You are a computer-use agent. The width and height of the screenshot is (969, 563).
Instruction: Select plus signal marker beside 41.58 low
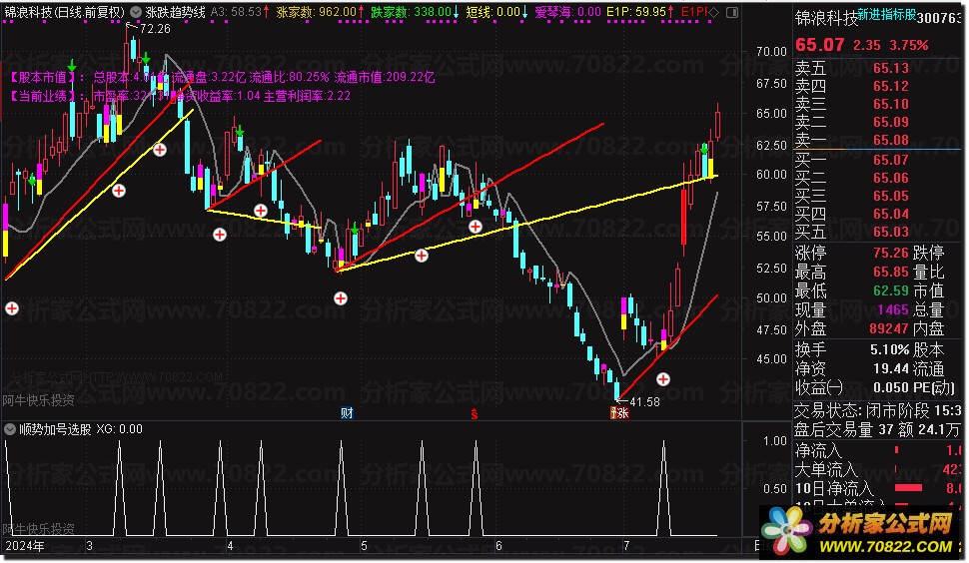point(663,379)
